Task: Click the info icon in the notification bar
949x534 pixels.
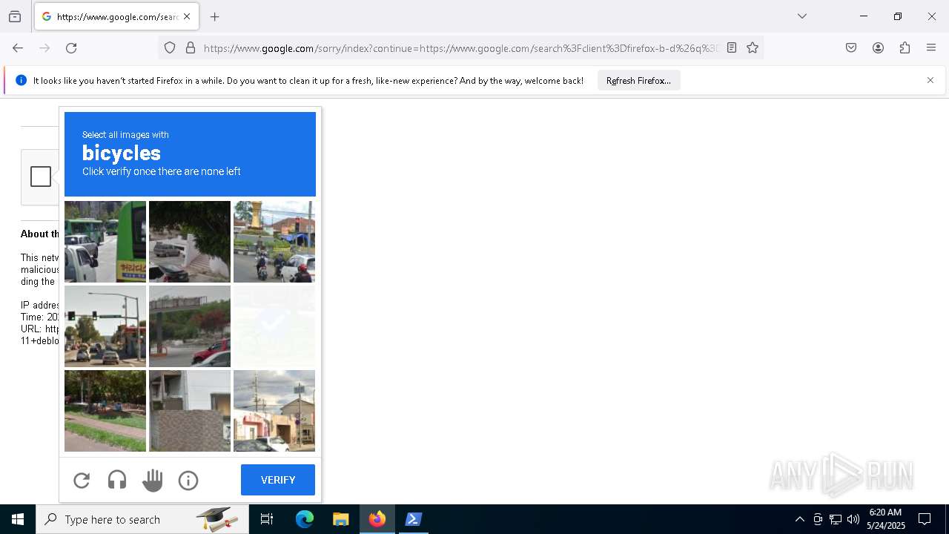Action: point(21,80)
